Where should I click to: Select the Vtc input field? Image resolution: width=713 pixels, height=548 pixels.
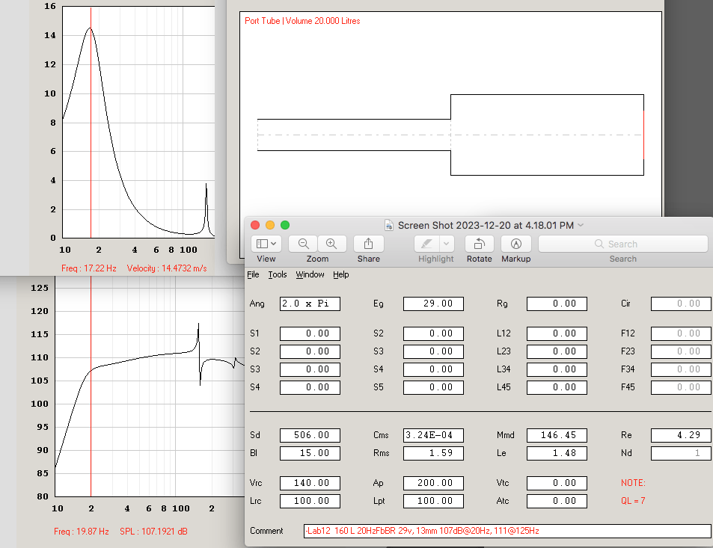coord(557,483)
